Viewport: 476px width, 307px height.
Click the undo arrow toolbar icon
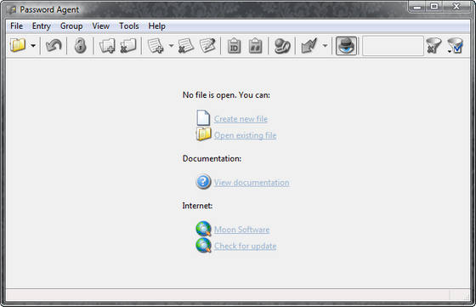click(54, 46)
